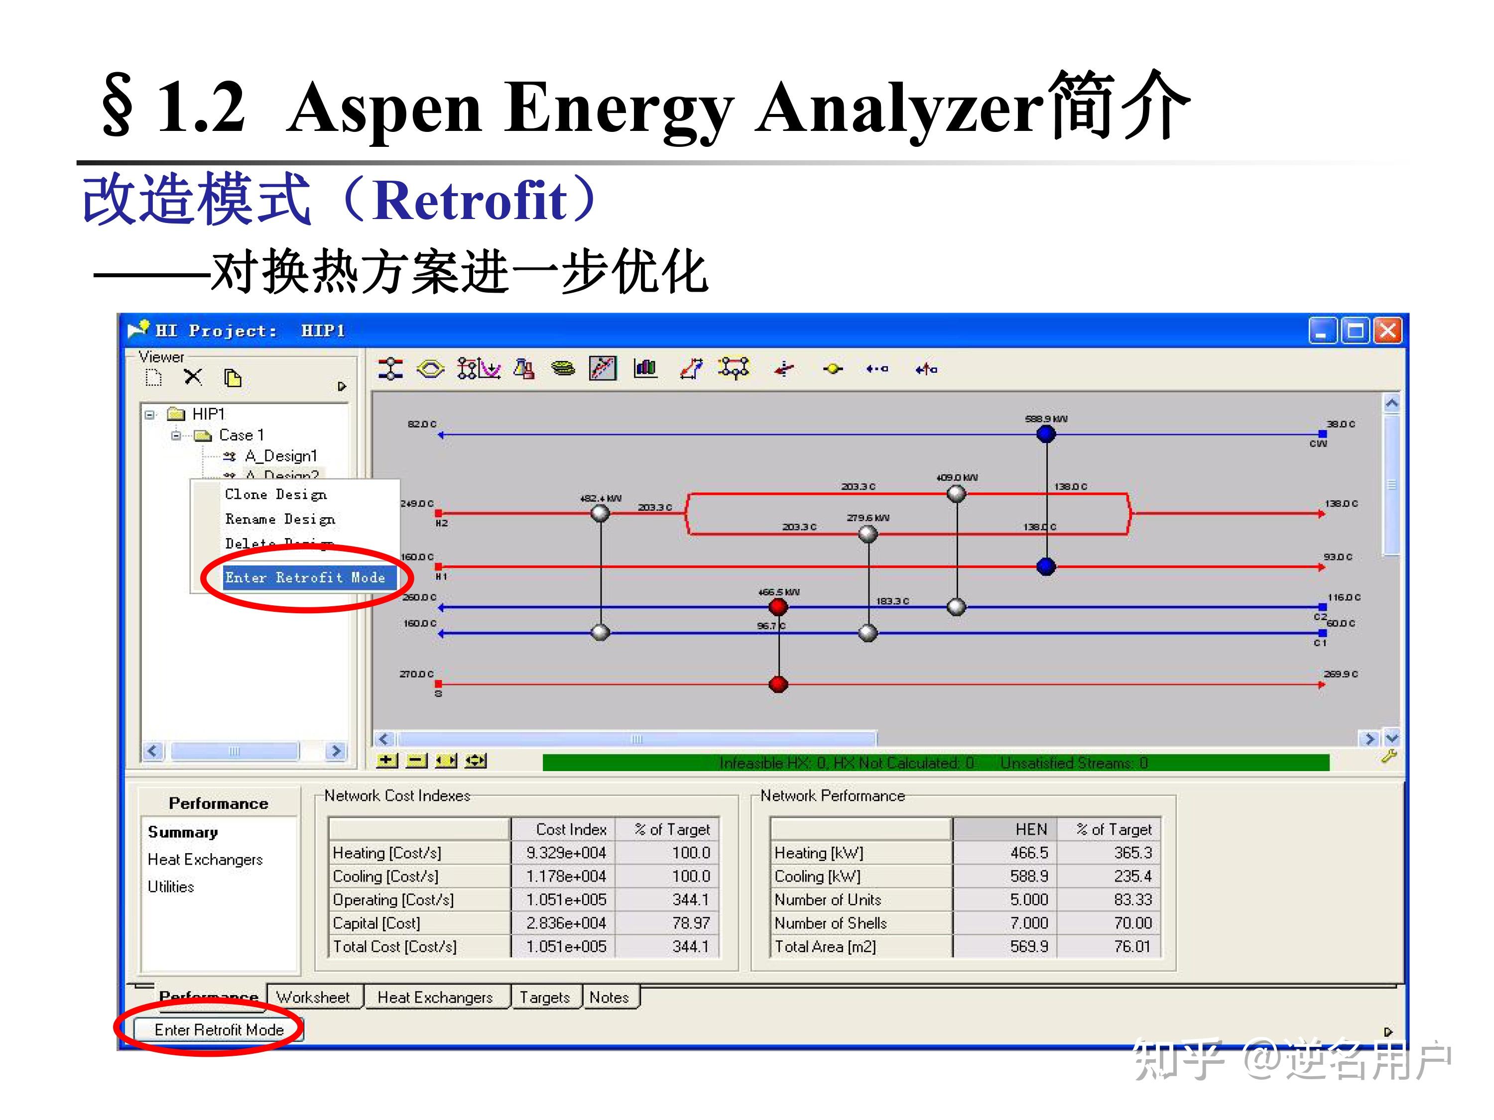This screenshot has width=1494, height=1120.
Task: Collapse the Case 1 tree node
Action: [x=176, y=436]
